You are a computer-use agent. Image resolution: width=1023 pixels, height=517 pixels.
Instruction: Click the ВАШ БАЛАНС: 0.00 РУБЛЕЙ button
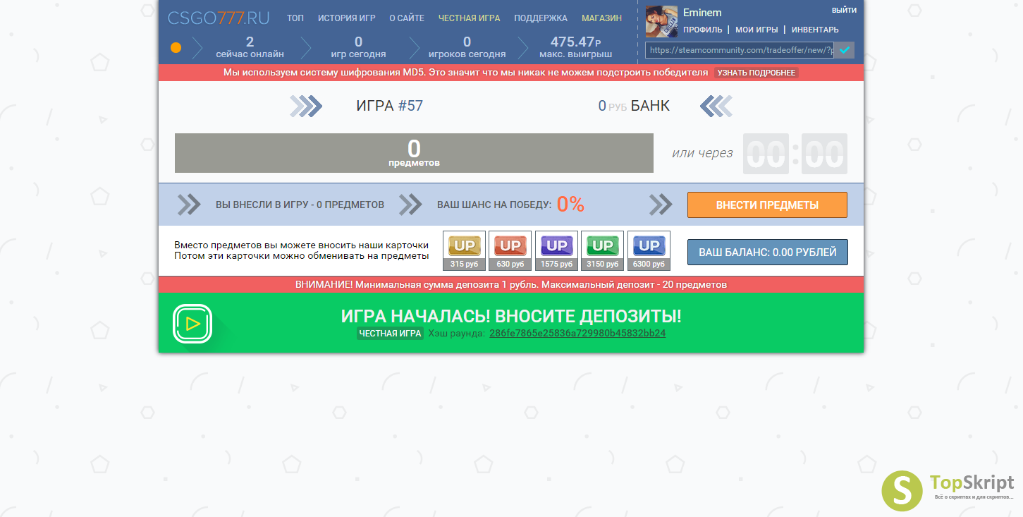(x=767, y=252)
